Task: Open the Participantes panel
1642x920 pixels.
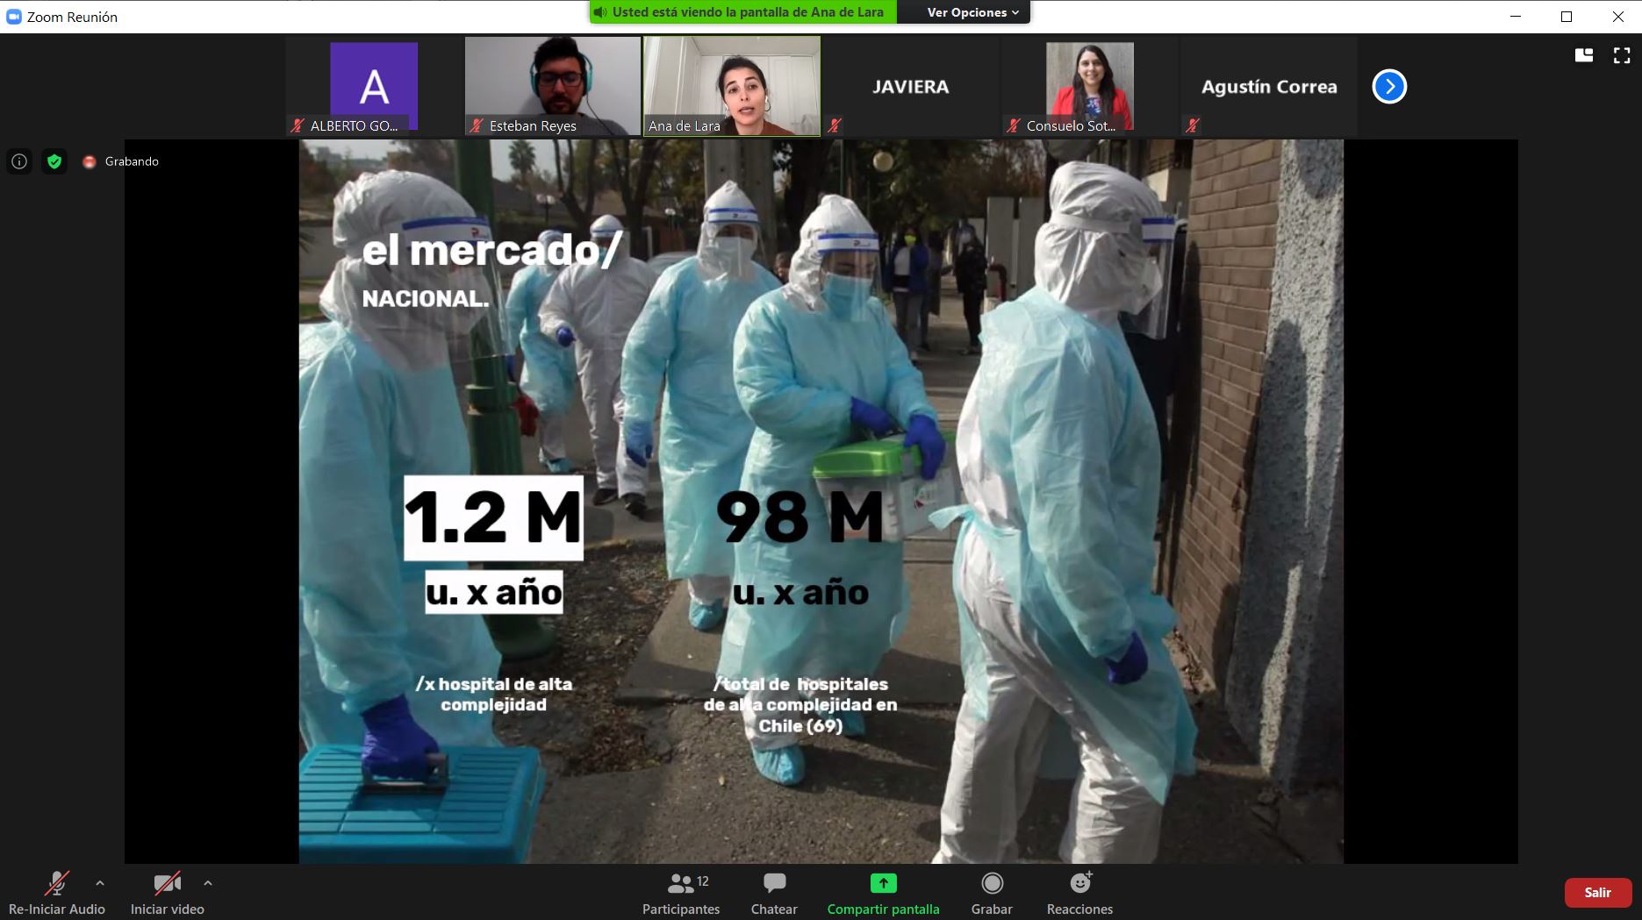Action: (x=681, y=894)
